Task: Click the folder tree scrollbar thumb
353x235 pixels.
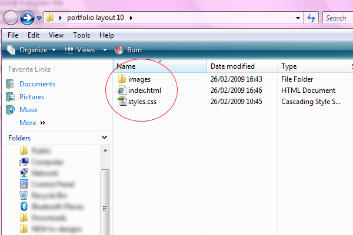Action: point(105,202)
